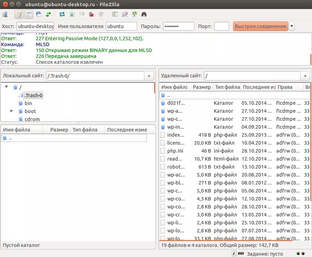The height and width of the screenshot is (257, 312).
Task: Select the cdrom folder in local tree
Action: pos(32,119)
